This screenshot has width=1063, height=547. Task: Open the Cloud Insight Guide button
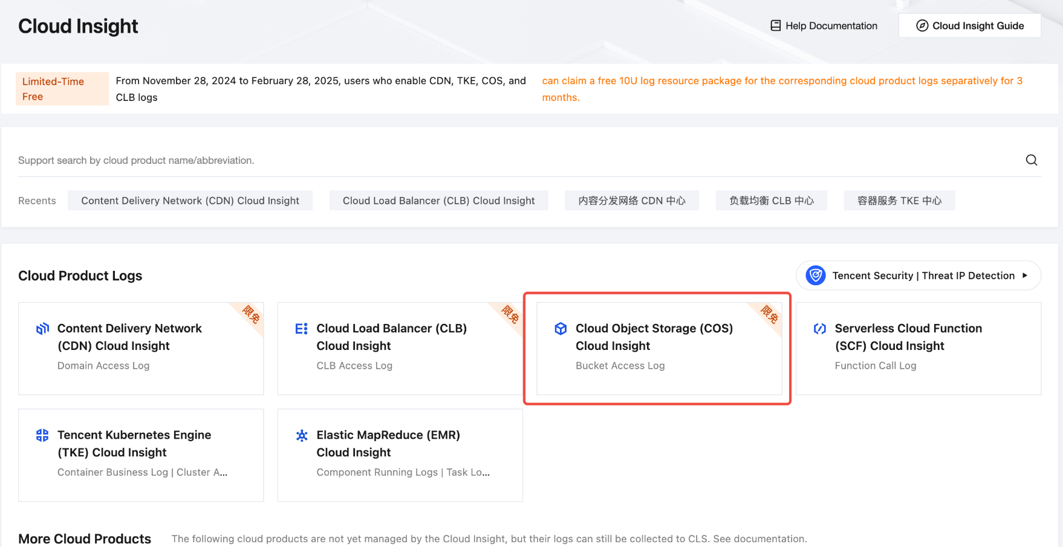(969, 25)
